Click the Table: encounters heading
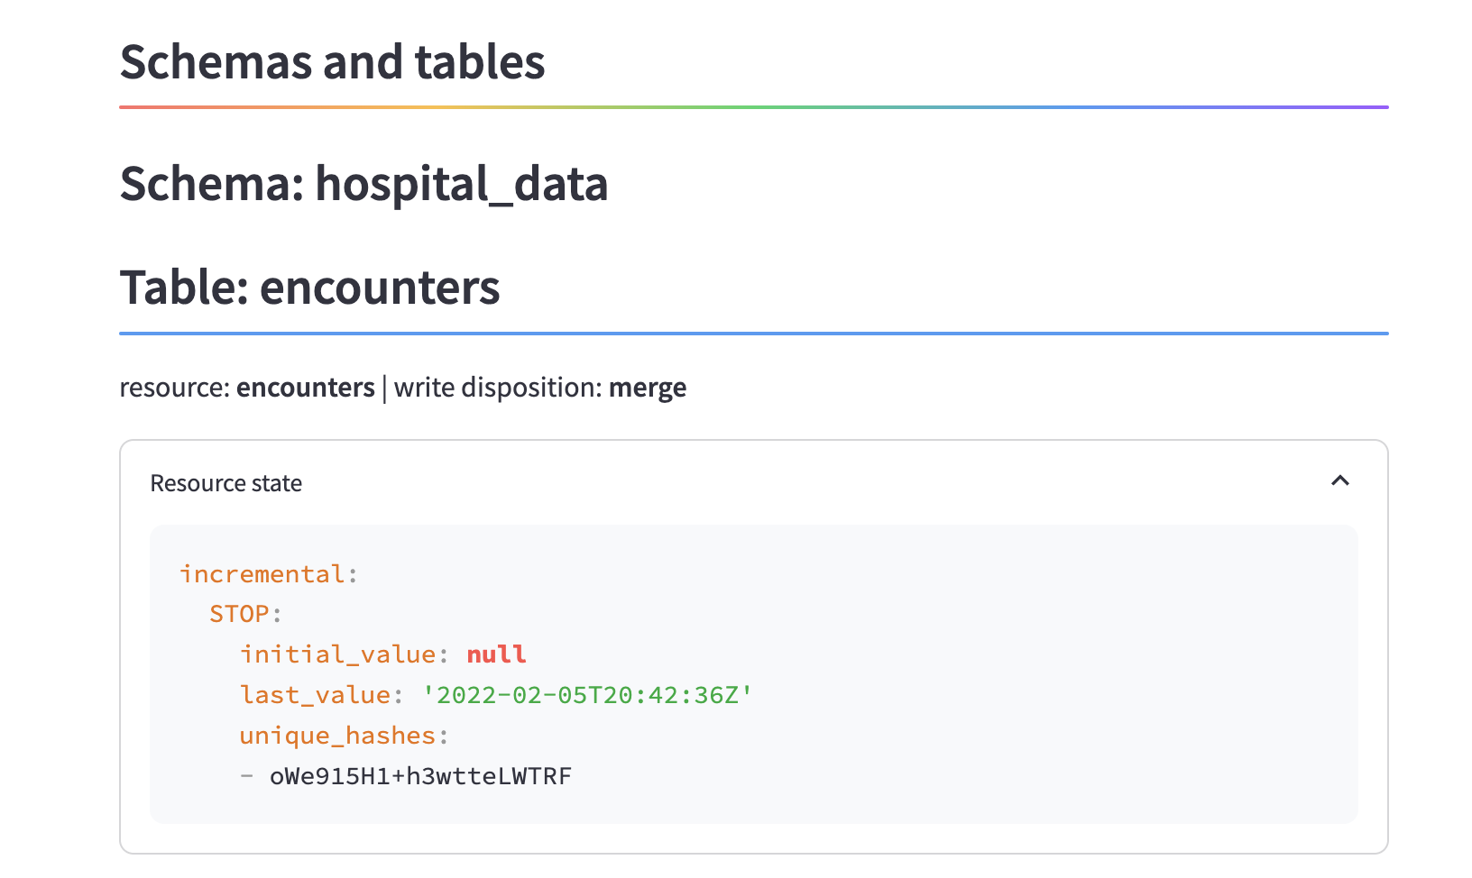Image resolution: width=1472 pixels, height=878 pixels. point(309,288)
